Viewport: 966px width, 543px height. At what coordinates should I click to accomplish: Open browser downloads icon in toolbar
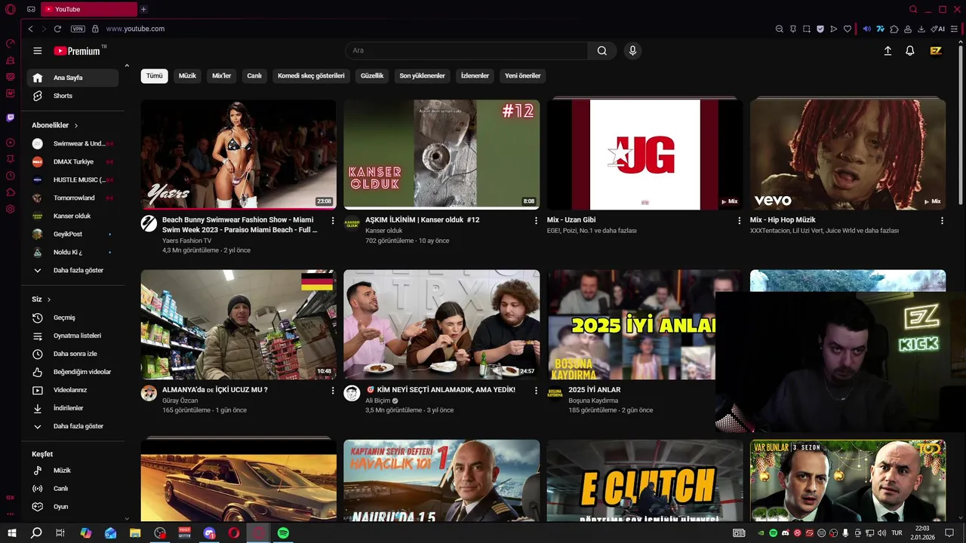click(x=921, y=29)
